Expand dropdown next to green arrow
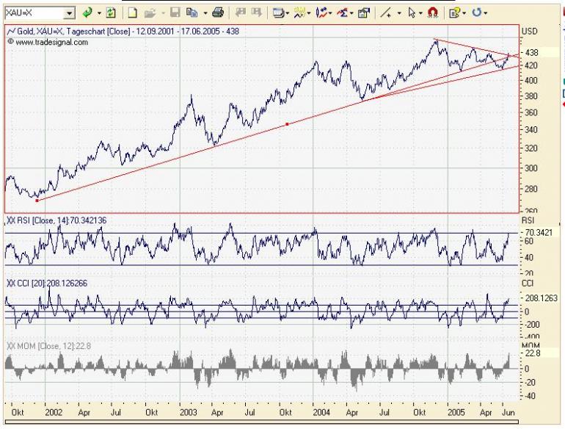Screen dimensions: 565x429 pos(99,13)
